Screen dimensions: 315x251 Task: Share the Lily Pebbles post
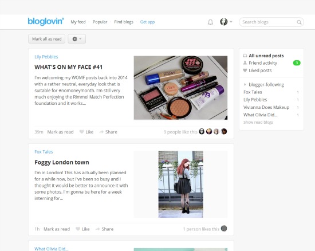point(108,132)
